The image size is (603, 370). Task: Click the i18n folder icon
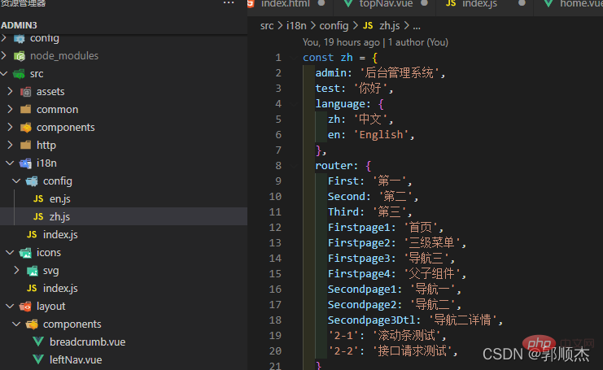[x=26, y=163]
